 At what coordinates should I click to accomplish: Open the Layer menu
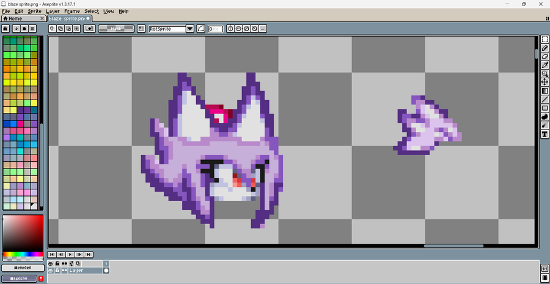pyautogui.click(x=53, y=11)
